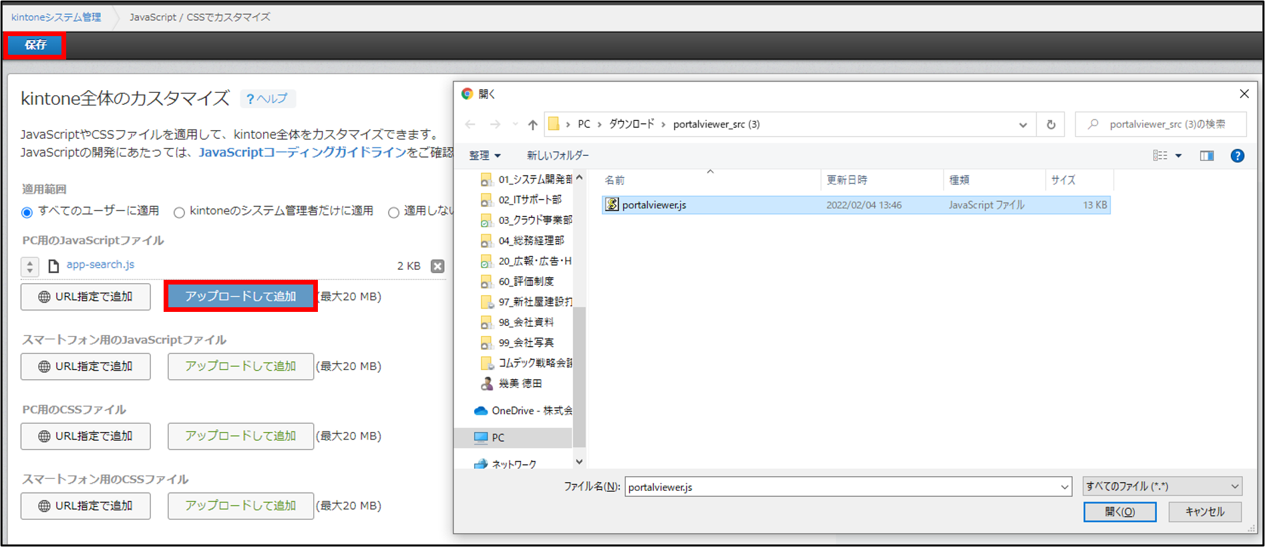Viewport: 1265px width, 547px height.
Task: Click URL指定で追加 under PC用のCSSファイル
Action: [85, 436]
